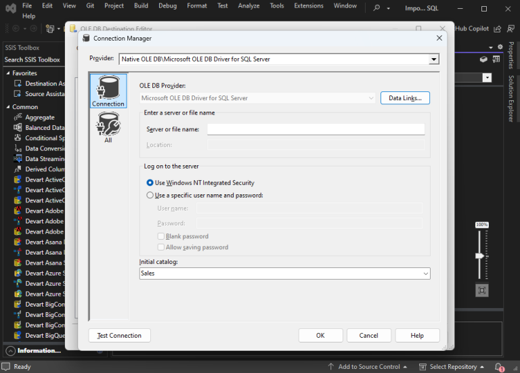Select the All properties page icon
520x373 pixels.
[108, 127]
